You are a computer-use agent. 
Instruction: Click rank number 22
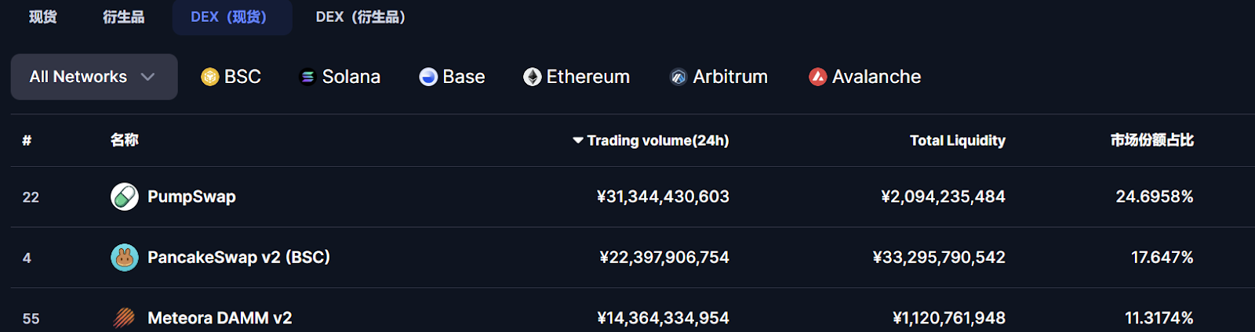pyautogui.click(x=31, y=197)
